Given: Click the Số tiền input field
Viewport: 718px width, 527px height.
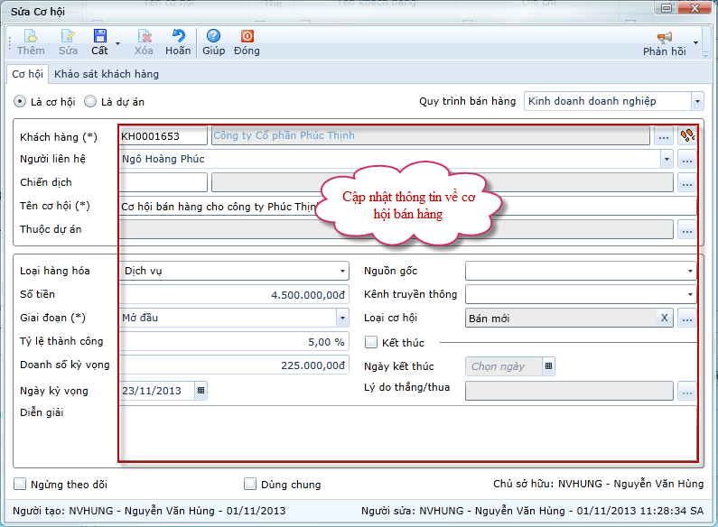Looking at the screenshot, I should pos(233,294).
